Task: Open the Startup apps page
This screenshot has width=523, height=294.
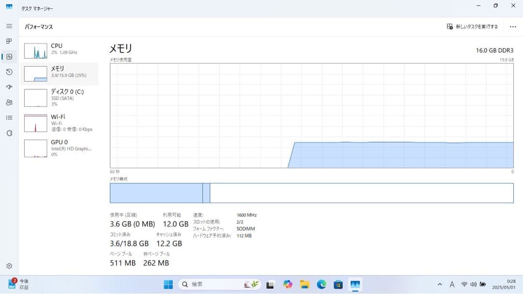Action: (9, 88)
